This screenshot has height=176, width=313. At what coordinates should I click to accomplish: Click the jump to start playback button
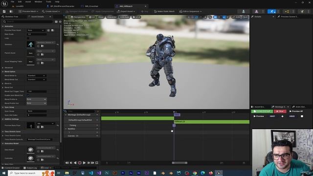[67, 163]
